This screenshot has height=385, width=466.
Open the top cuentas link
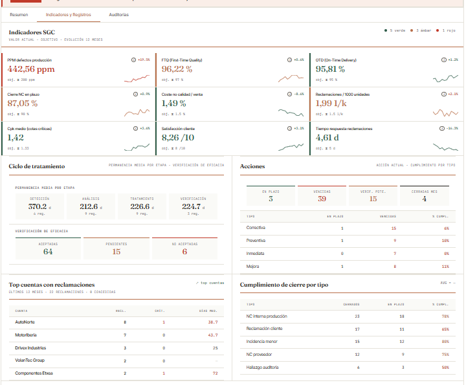coord(210,283)
